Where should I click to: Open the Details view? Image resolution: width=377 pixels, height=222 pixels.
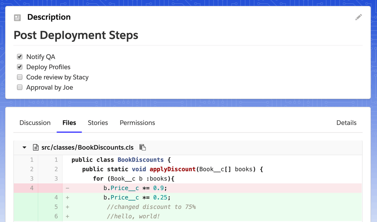[x=346, y=123]
